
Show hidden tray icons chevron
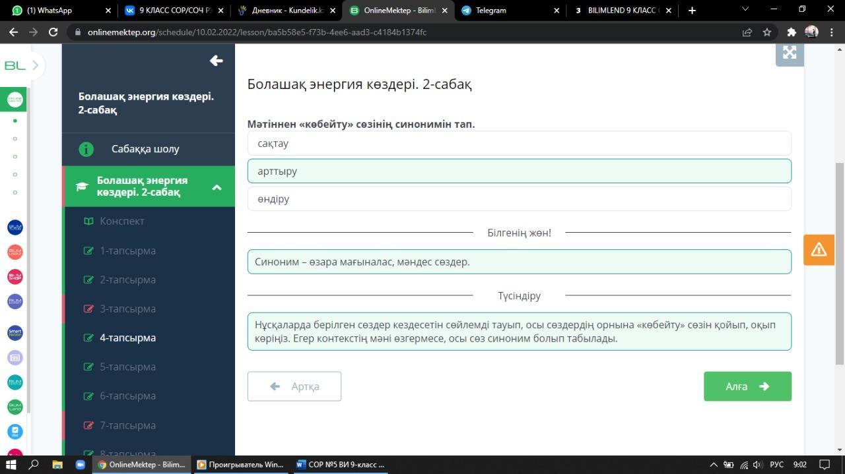714,464
